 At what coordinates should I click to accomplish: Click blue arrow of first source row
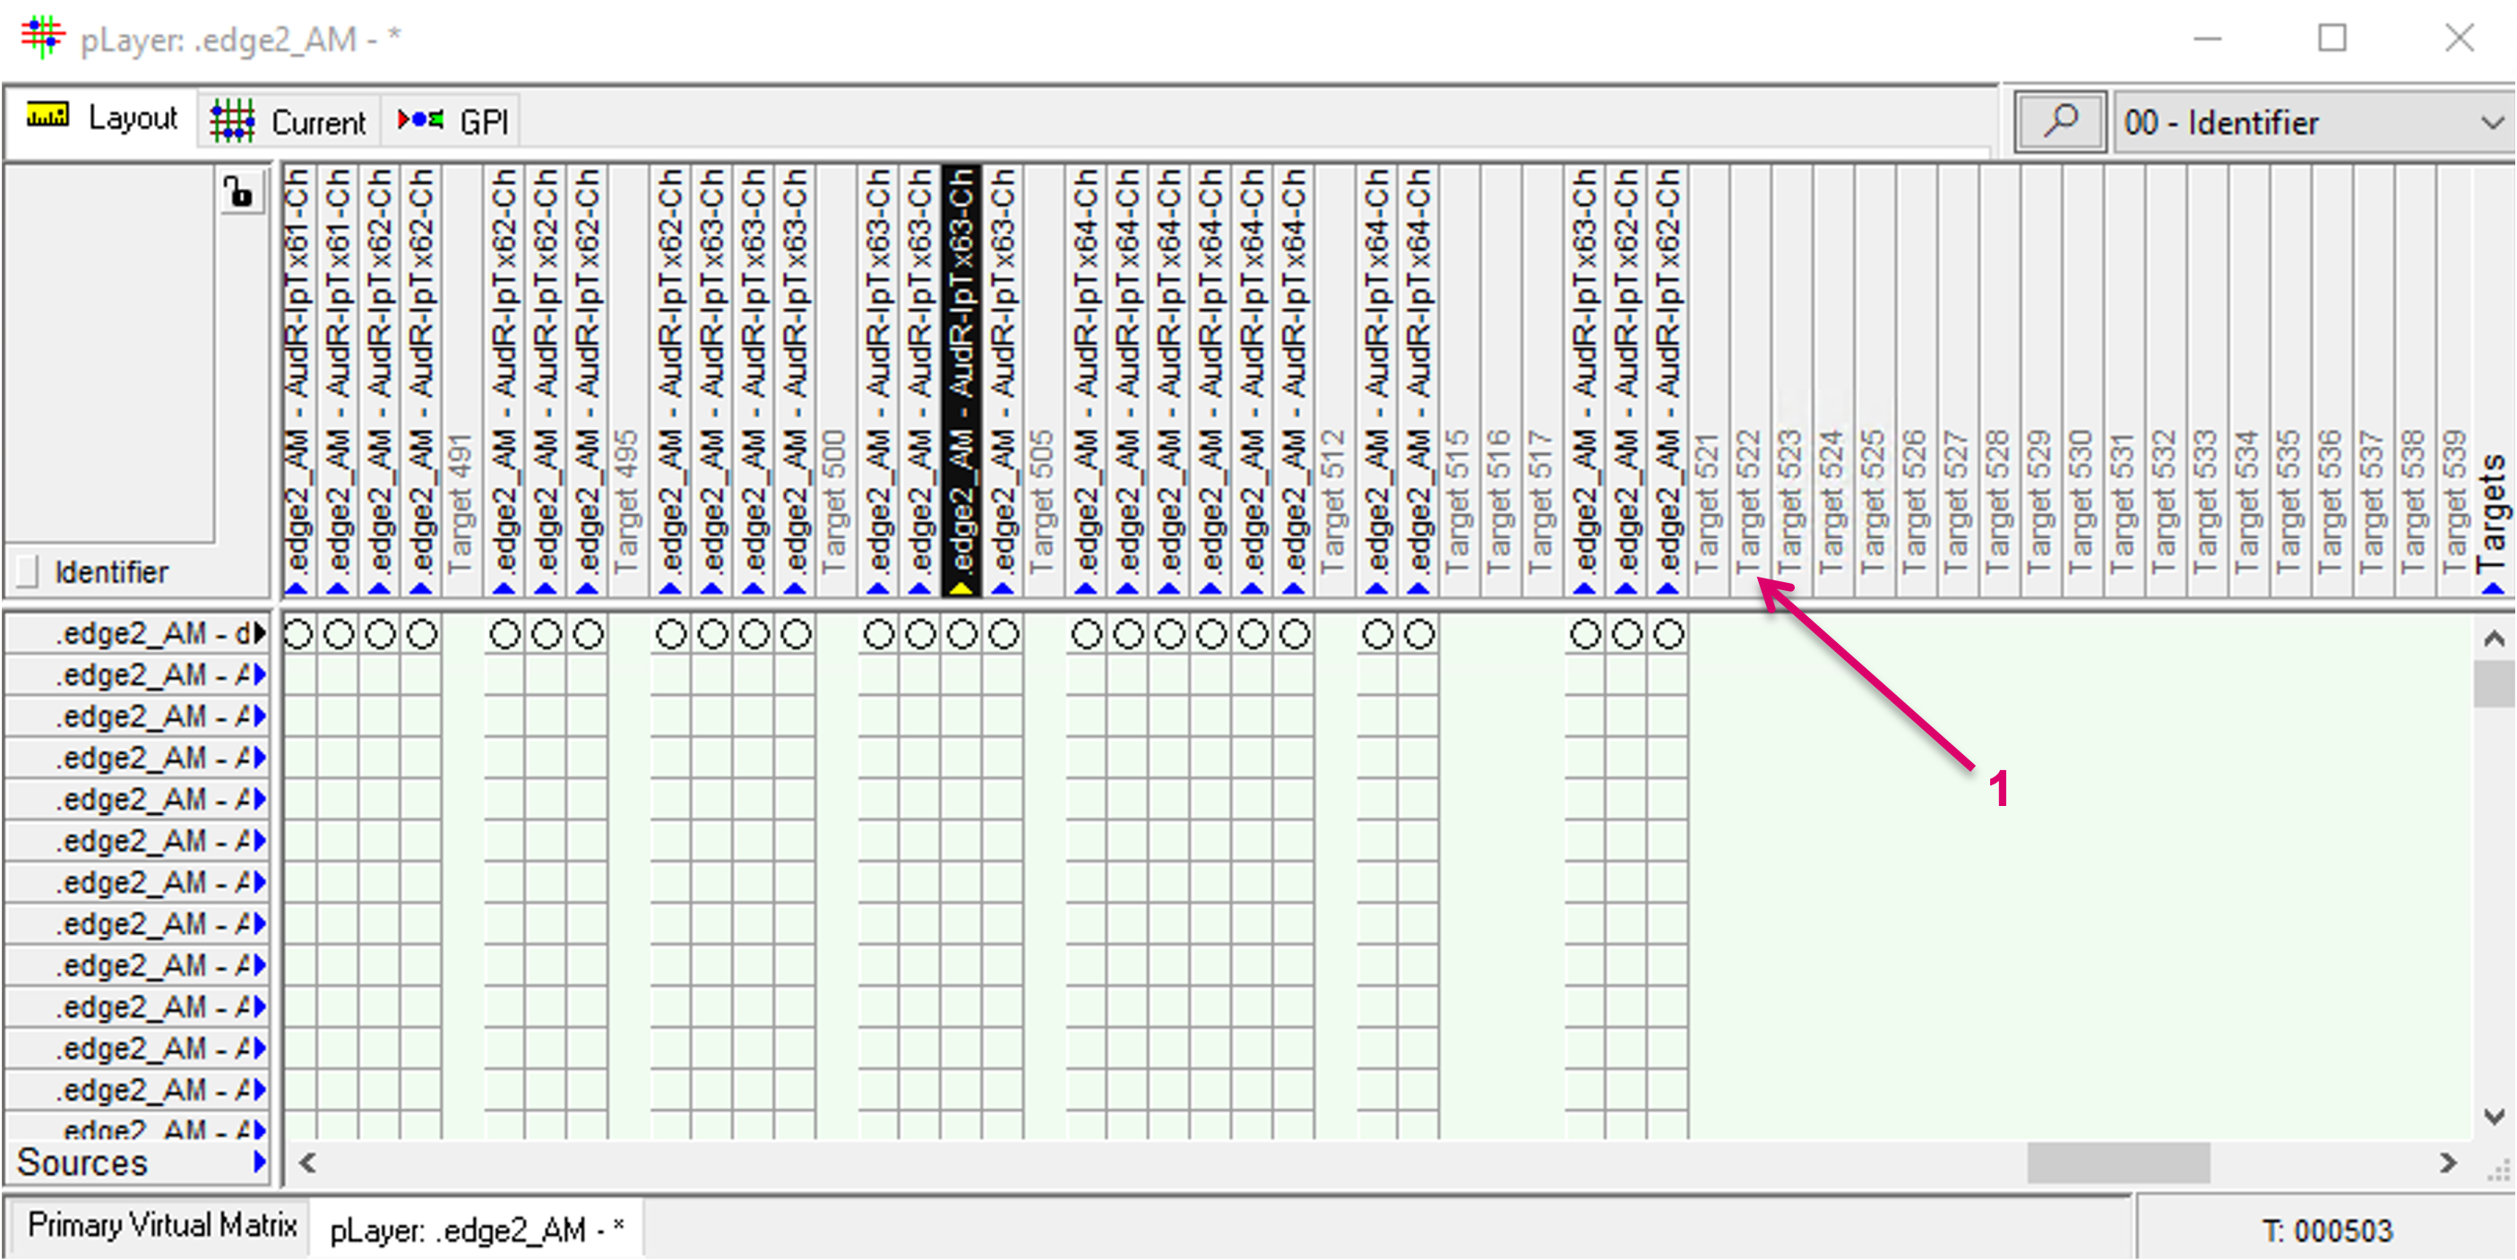pyautogui.click(x=259, y=634)
